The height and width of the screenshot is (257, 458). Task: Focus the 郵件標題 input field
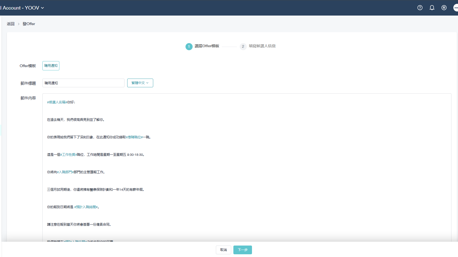coord(83,83)
